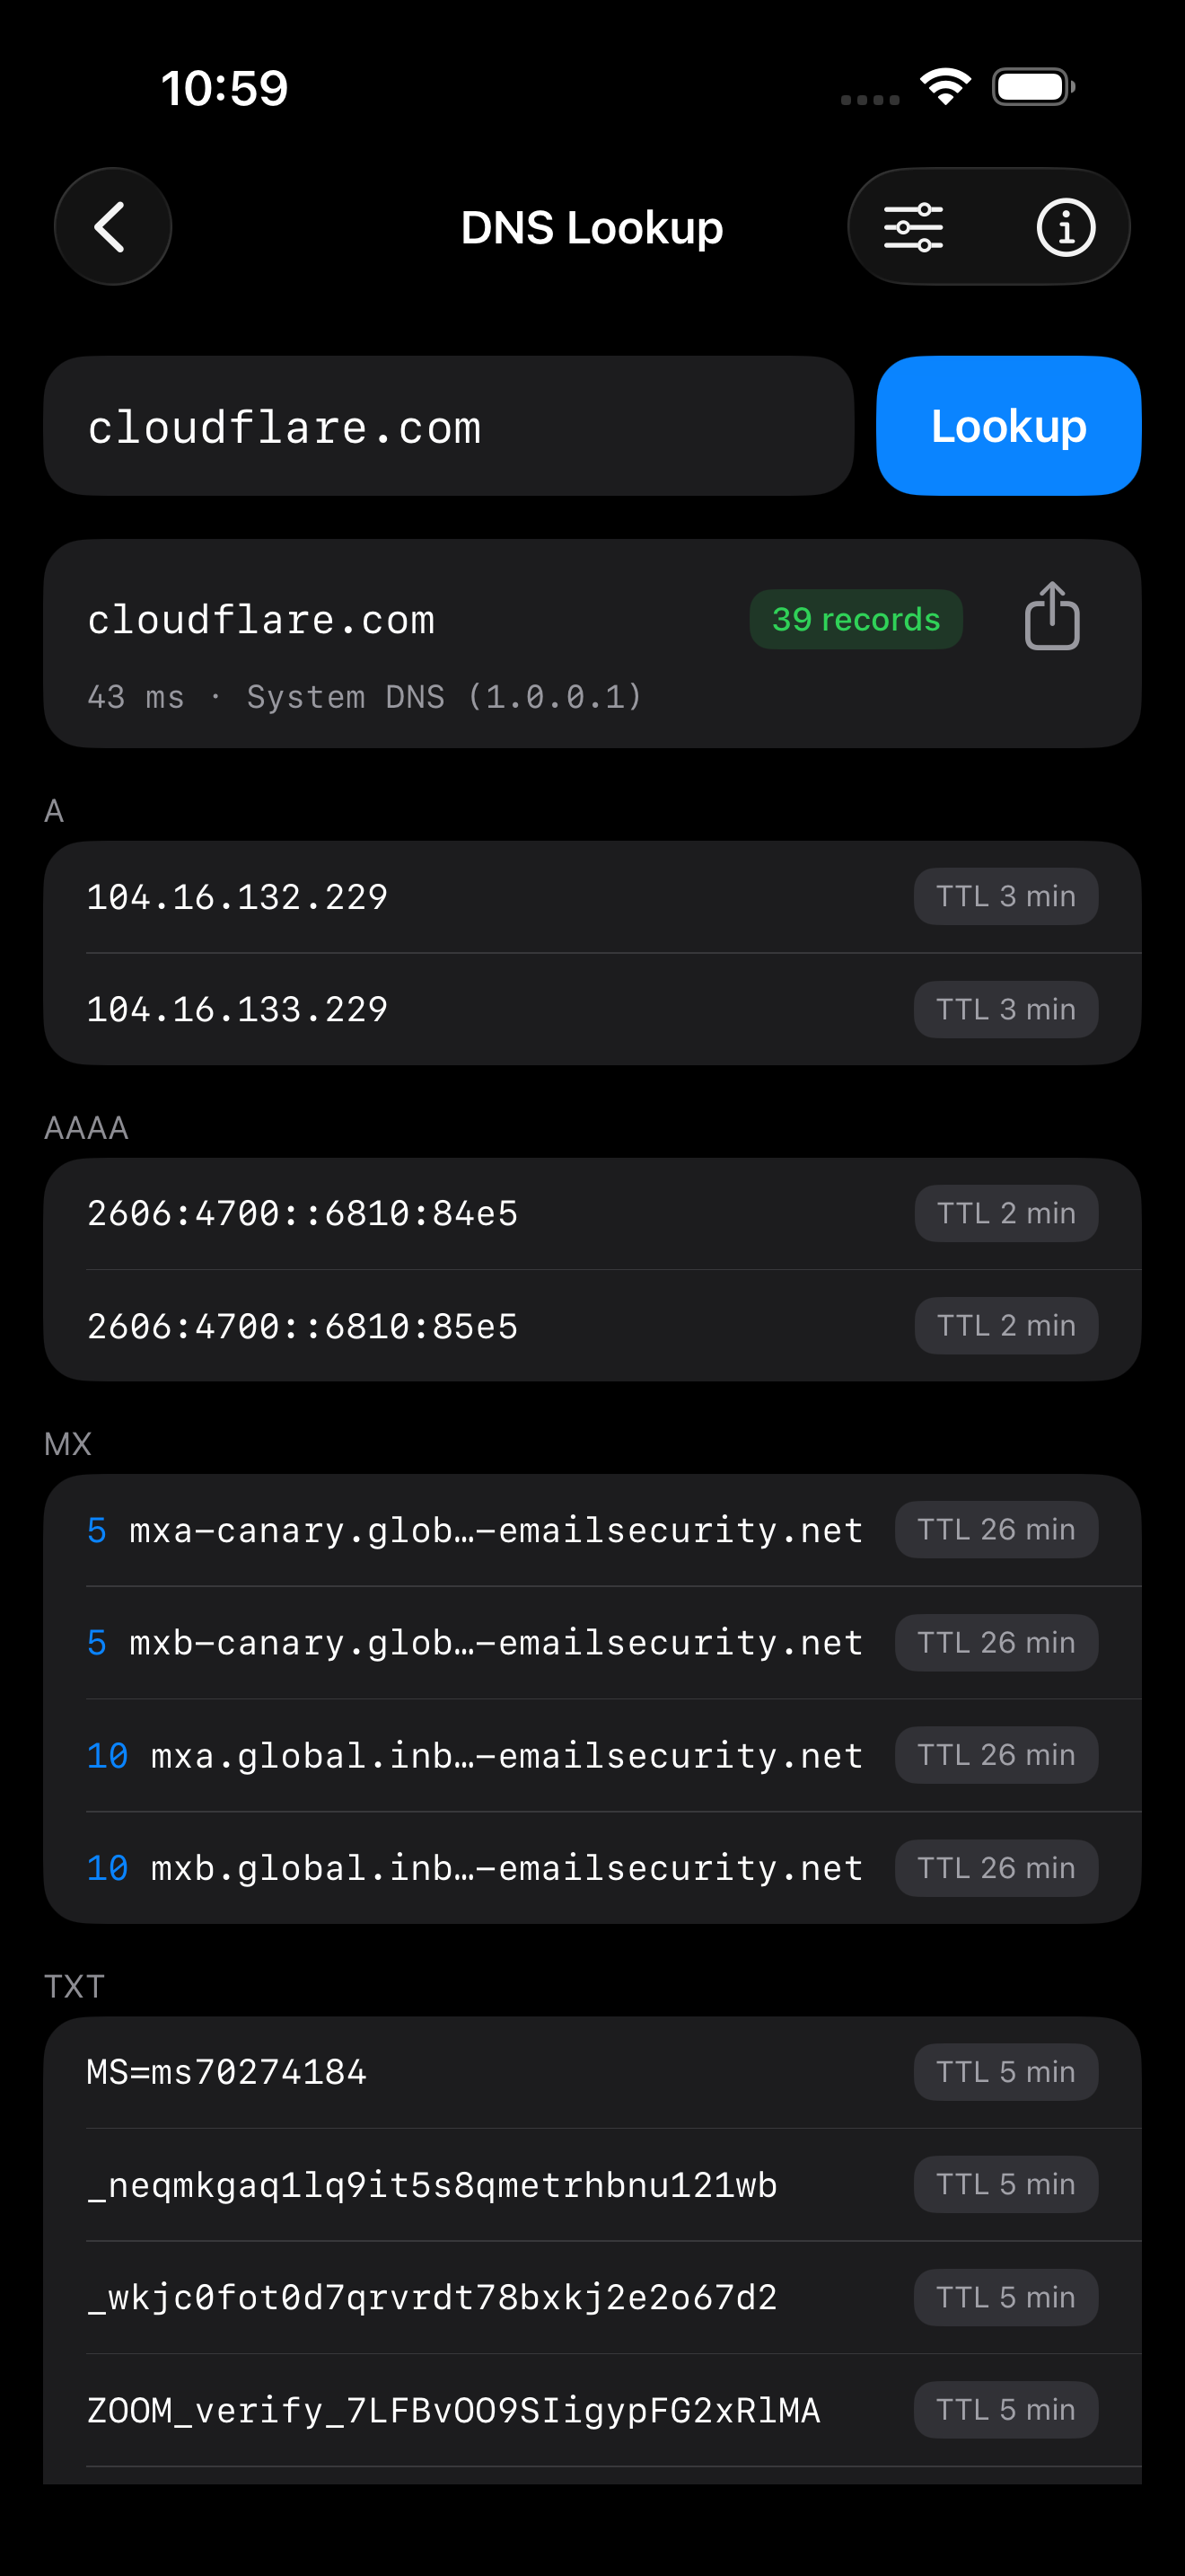Open the mxa.global MX record with priority 10
The width and height of the screenshot is (1185, 2576).
coord(592,1756)
